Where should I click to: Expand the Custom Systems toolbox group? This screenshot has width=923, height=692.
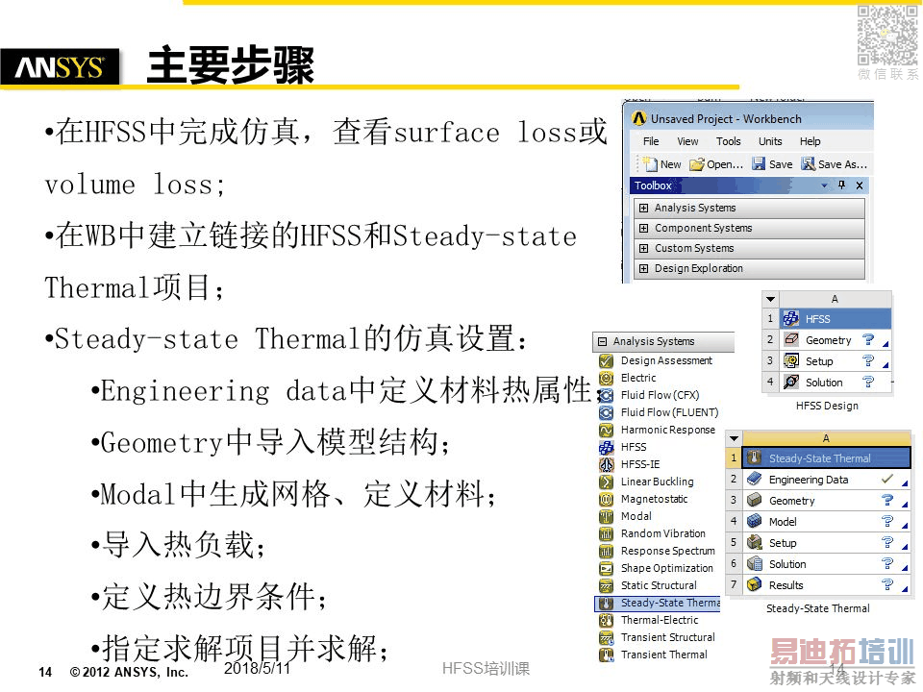click(x=643, y=248)
